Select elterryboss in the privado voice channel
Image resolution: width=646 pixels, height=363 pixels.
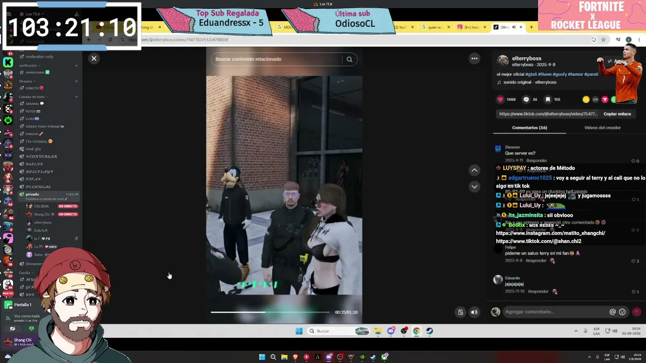[43, 222]
